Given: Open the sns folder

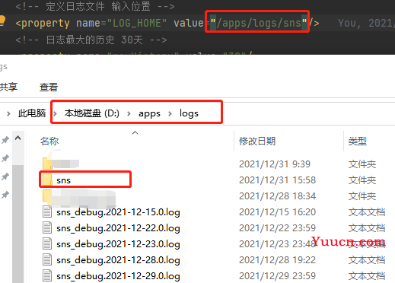Looking at the screenshot, I should tap(63, 180).
